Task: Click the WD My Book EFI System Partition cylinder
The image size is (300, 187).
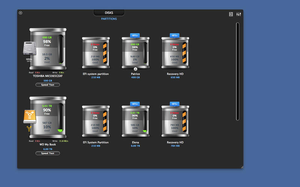Action: (x=96, y=121)
